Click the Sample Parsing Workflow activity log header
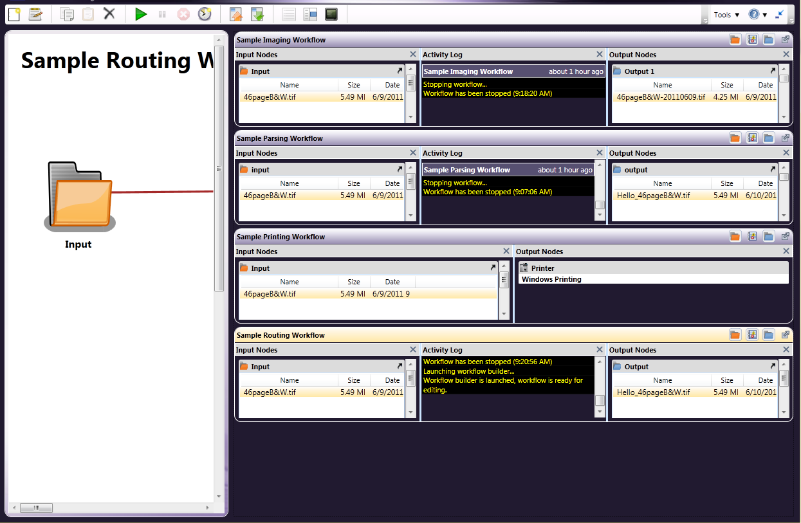 click(508, 170)
